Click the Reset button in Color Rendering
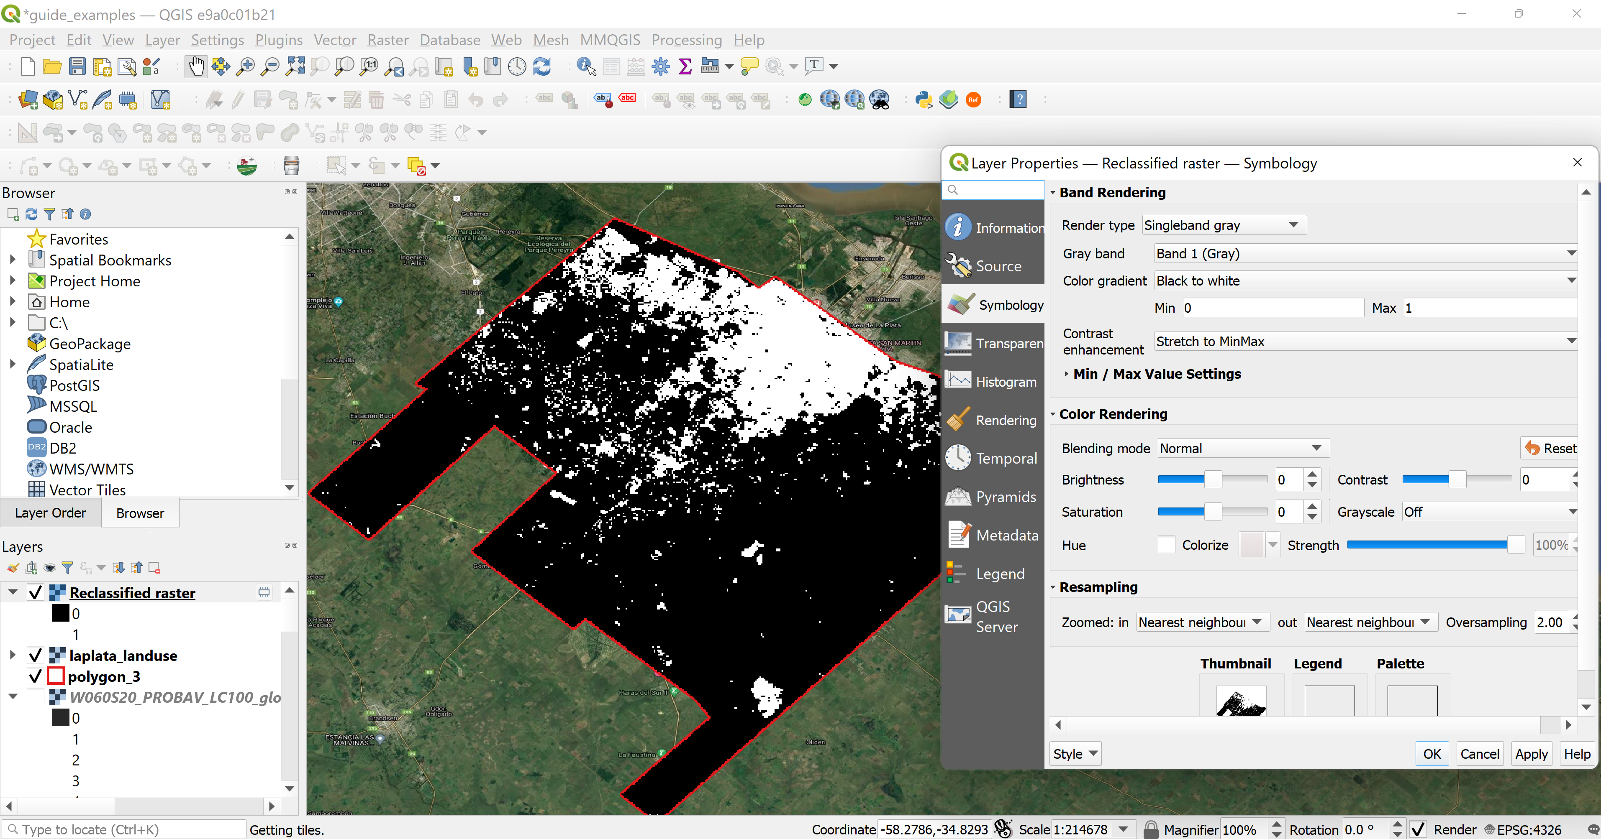The width and height of the screenshot is (1601, 839). pos(1548,449)
